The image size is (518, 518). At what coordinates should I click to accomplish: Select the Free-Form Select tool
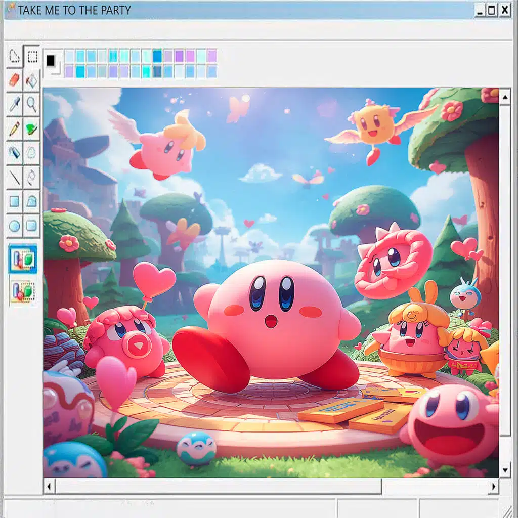click(14, 57)
